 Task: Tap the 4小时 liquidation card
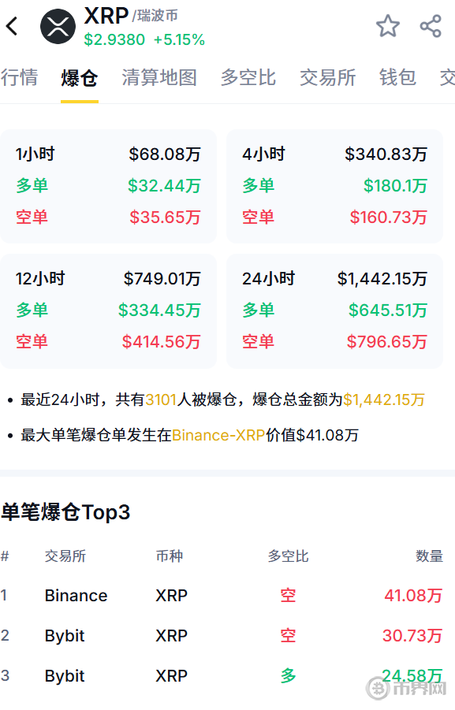pos(334,186)
